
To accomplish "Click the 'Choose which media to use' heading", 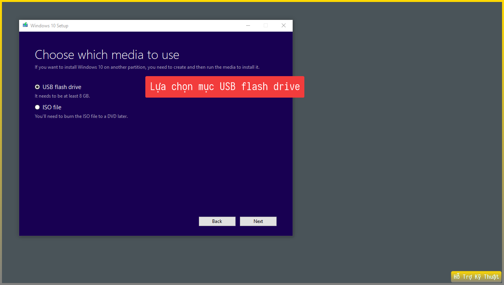I will pyautogui.click(x=107, y=55).
